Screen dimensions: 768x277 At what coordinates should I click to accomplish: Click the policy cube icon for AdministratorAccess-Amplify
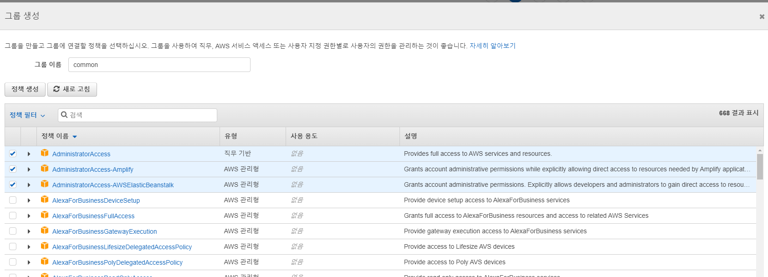pyautogui.click(x=45, y=169)
